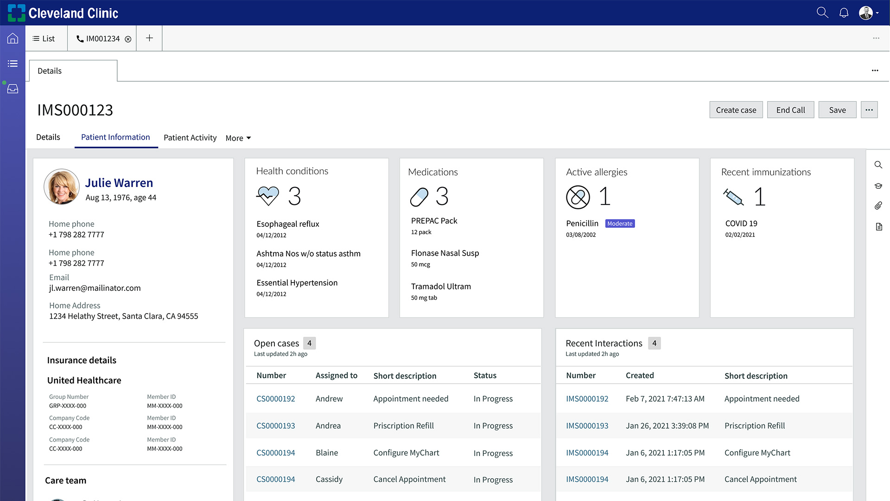The image size is (890, 501).
Task: Click Julie Warren's profile photo
Action: tap(62, 186)
